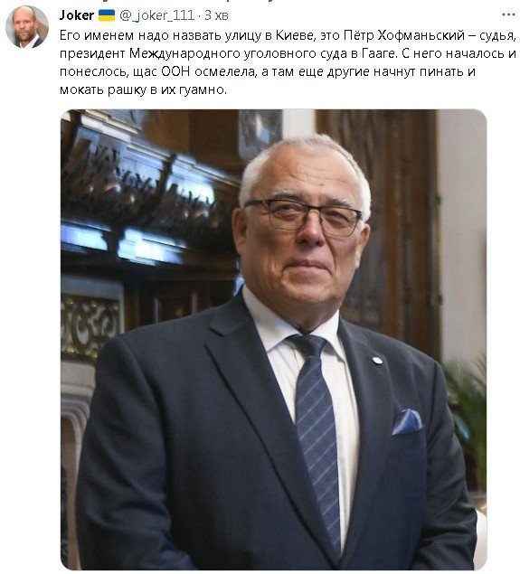The width and height of the screenshot is (520, 574).
Task: Open the tweet via '3 хв' timestamp
Action: point(216,15)
